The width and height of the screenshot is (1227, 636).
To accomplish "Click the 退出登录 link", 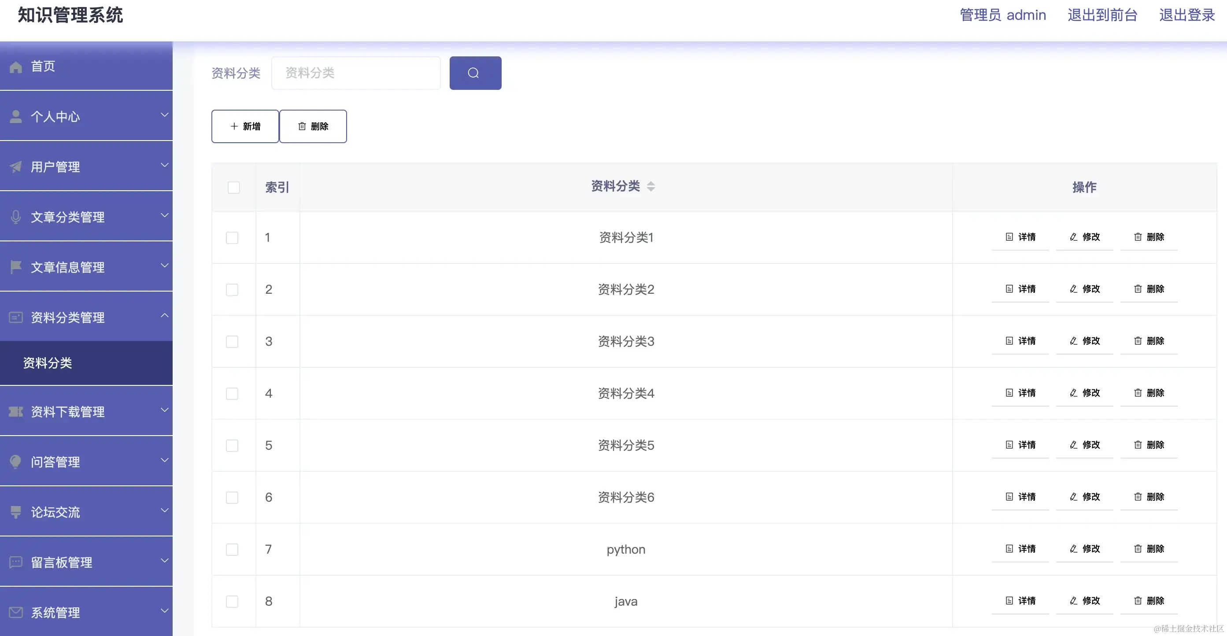I will point(1186,15).
